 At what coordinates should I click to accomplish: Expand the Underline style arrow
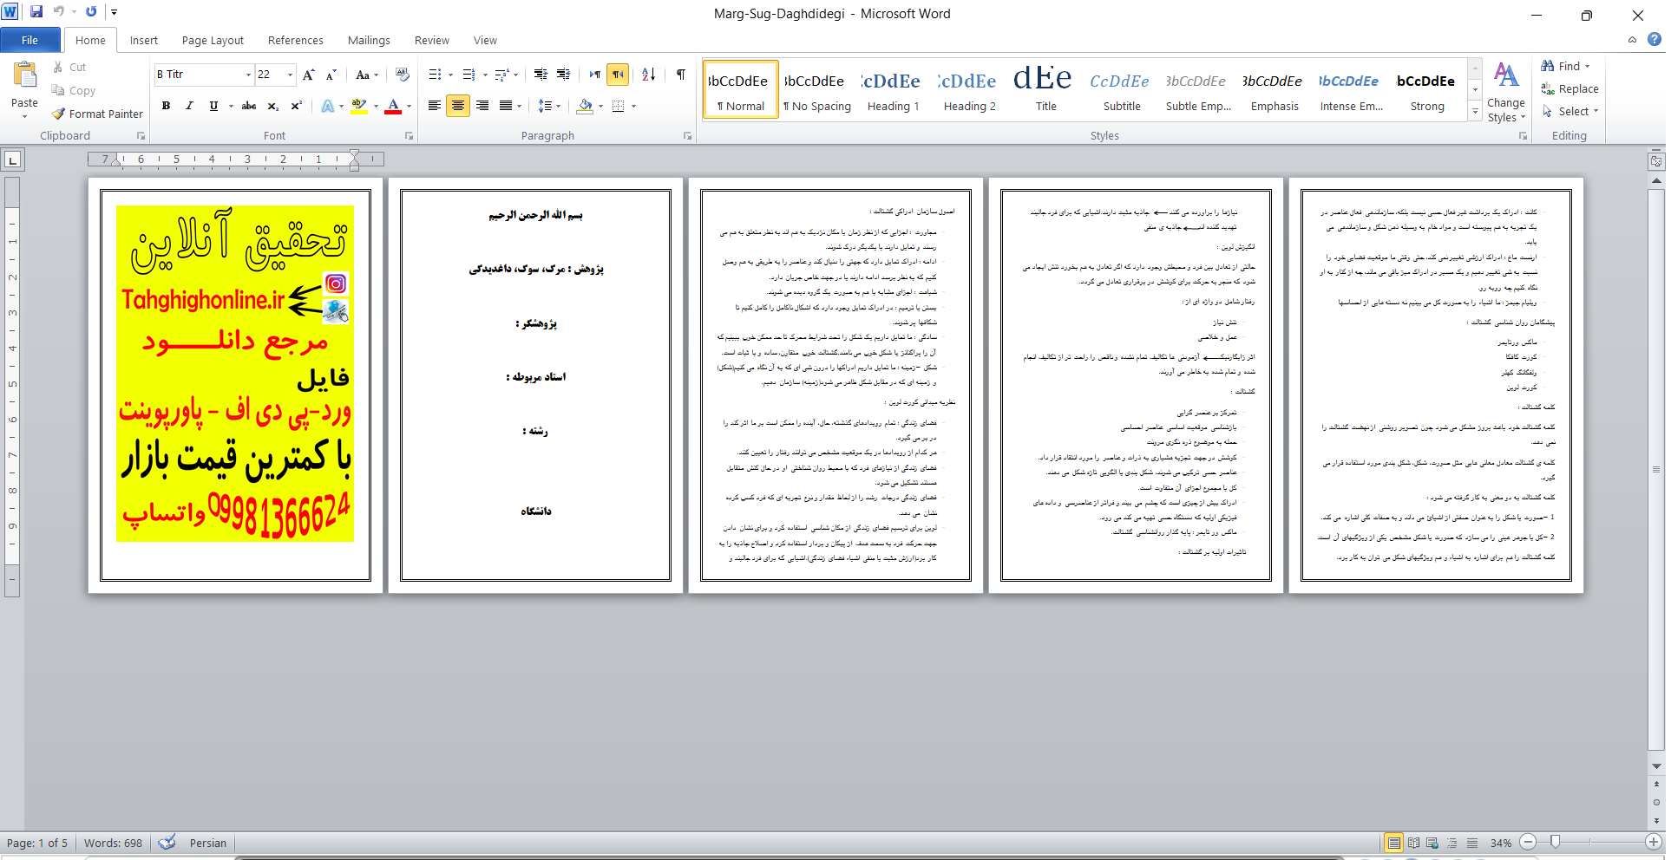pos(231,106)
